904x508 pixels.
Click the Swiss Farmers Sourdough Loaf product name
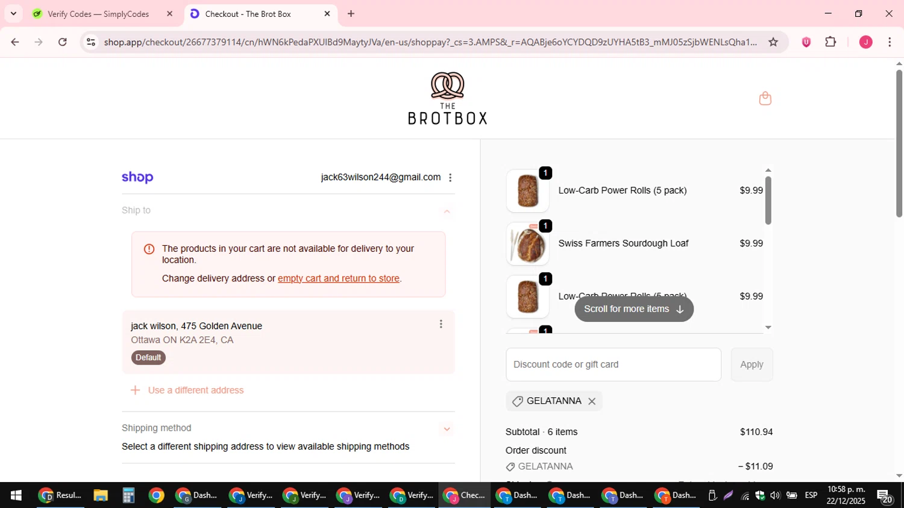coord(623,243)
